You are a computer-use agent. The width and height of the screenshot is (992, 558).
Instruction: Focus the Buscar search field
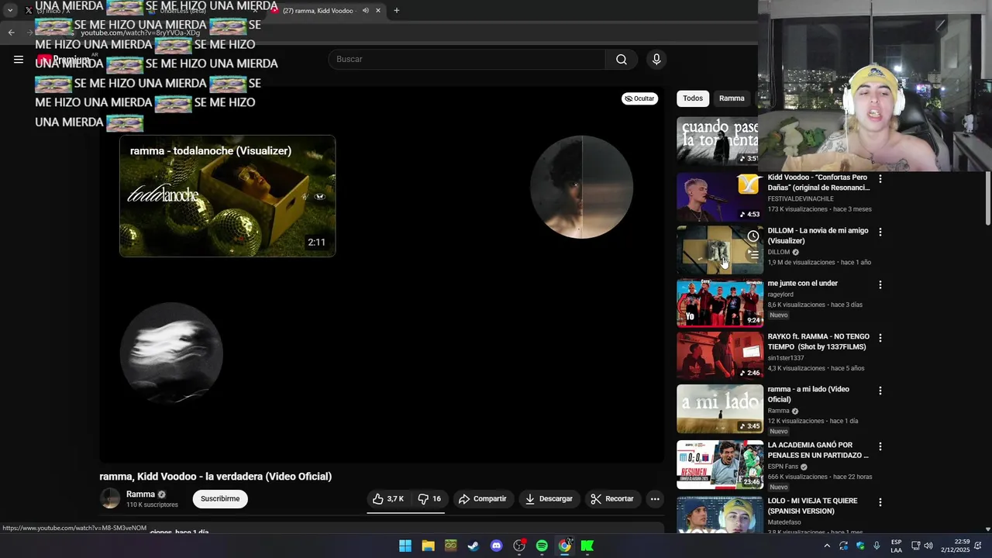pyautogui.click(x=467, y=60)
